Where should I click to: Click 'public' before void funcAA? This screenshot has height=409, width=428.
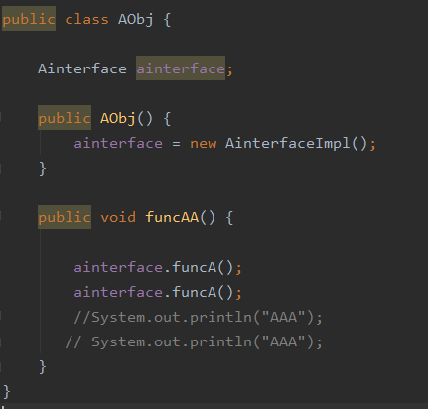(65, 217)
